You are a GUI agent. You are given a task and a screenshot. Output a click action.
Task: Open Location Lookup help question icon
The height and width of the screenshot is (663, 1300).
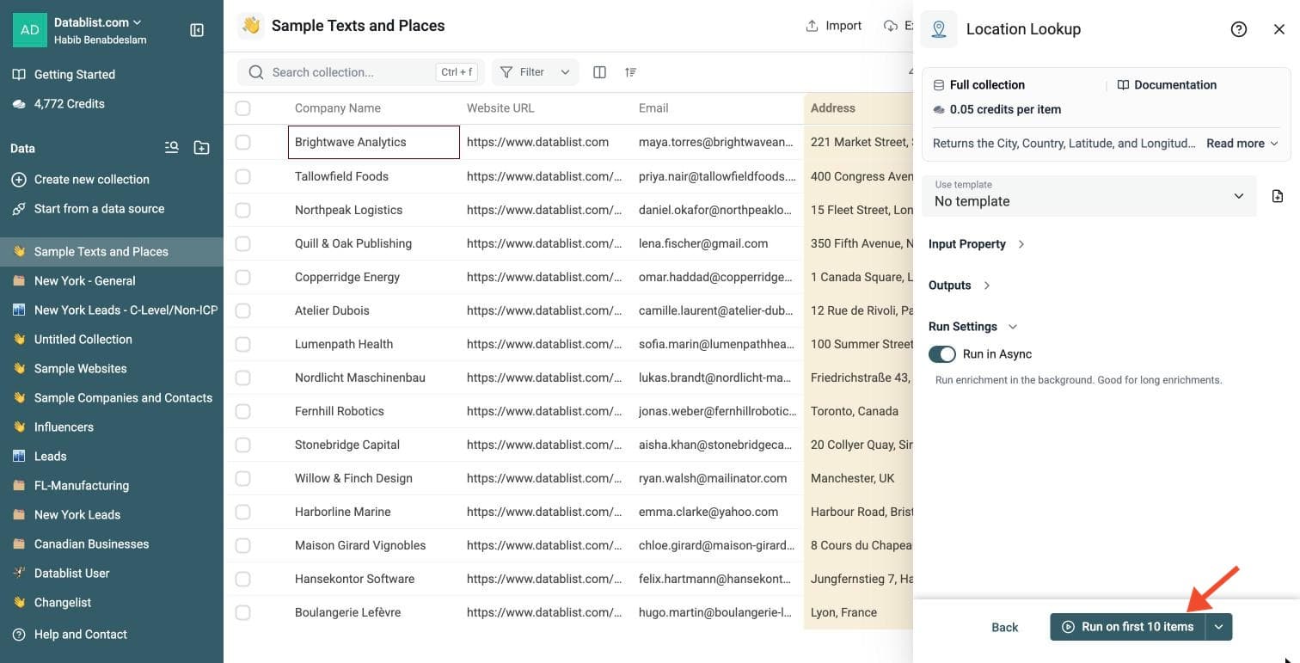tap(1239, 29)
